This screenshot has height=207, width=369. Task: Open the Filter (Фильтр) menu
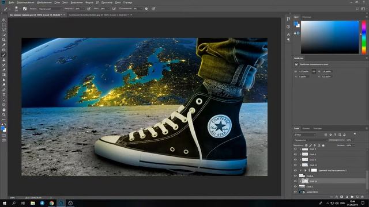coord(89,2)
